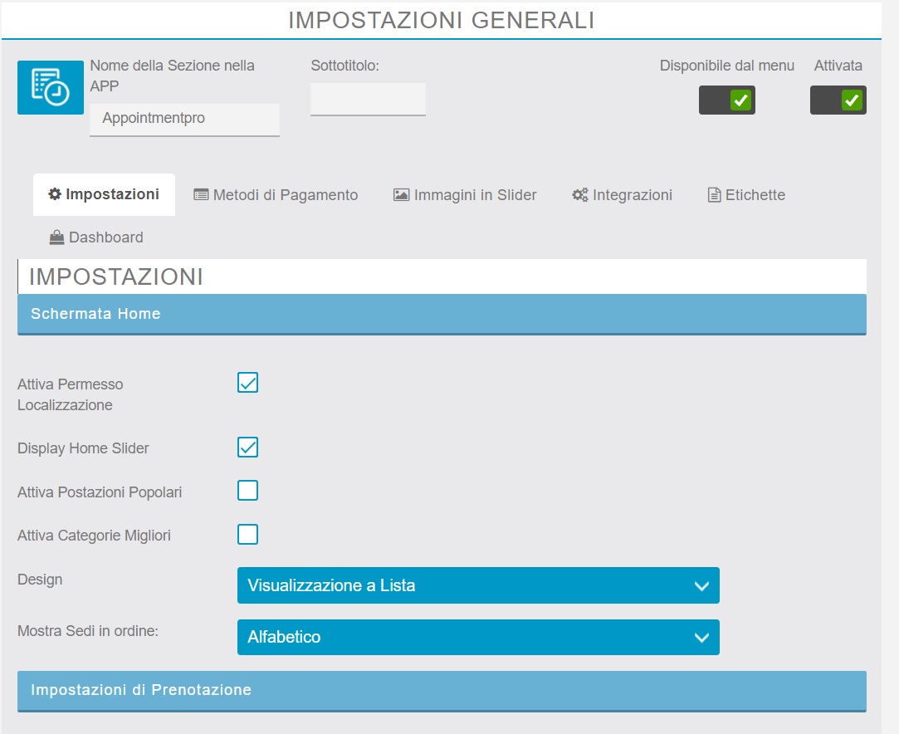Viewport: 899px width, 734px height.
Task: Toggle the Disponibile dal menu switch
Action: (727, 100)
